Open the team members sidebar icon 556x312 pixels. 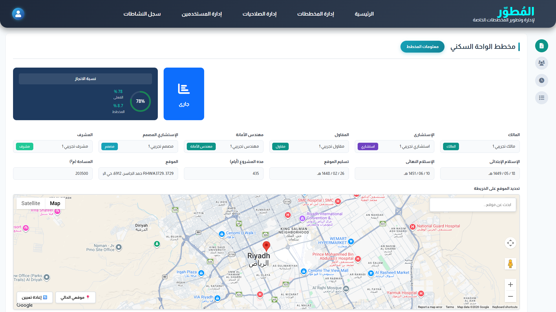click(x=542, y=63)
